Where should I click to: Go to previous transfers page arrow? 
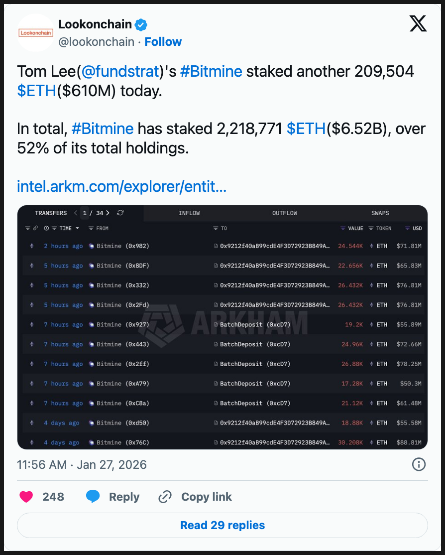[x=76, y=213]
